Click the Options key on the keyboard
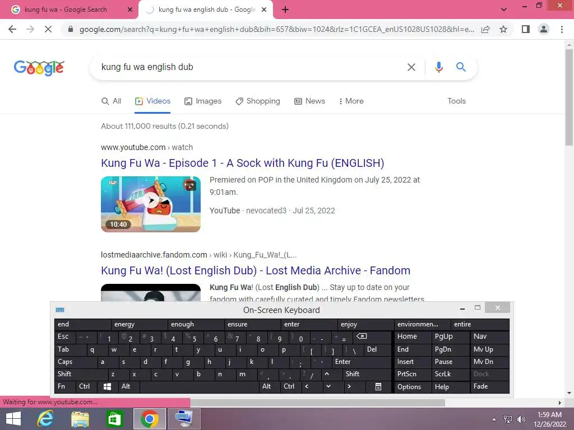The width and height of the screenshot is (574, 430). point(413,386)
